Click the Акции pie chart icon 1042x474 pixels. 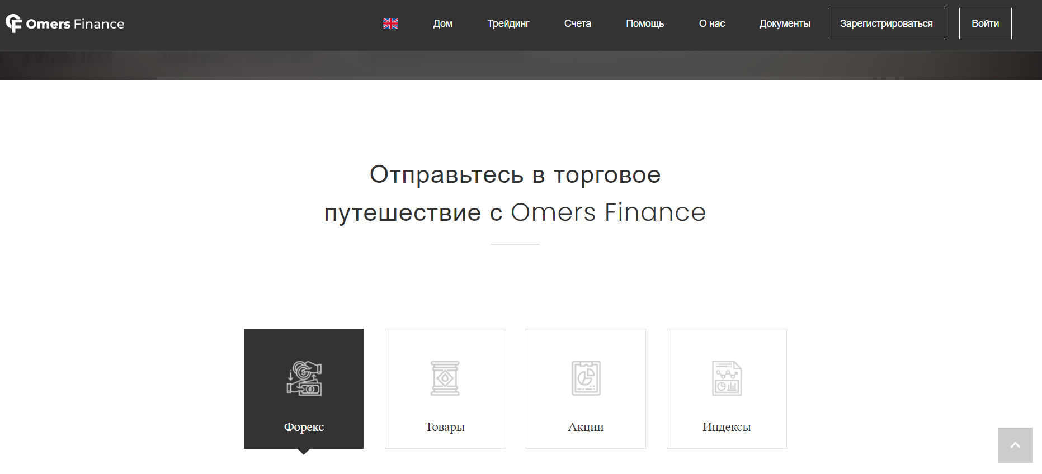pyautogui.click(x=586, y=378)
